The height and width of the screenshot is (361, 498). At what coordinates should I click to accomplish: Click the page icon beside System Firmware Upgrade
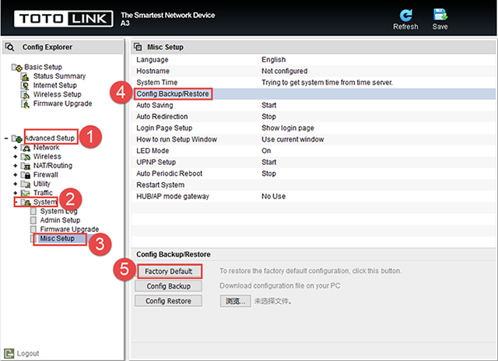coord(33,230)
